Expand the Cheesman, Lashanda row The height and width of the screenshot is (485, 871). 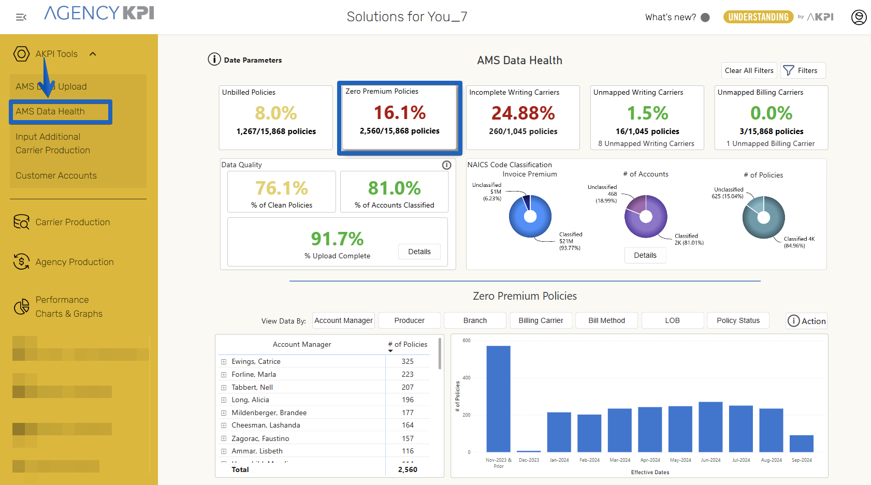(224, 425)
